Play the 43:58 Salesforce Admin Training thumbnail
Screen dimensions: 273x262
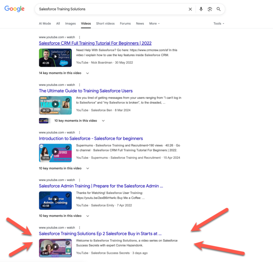pyautogui.click(x=55, y=201)
